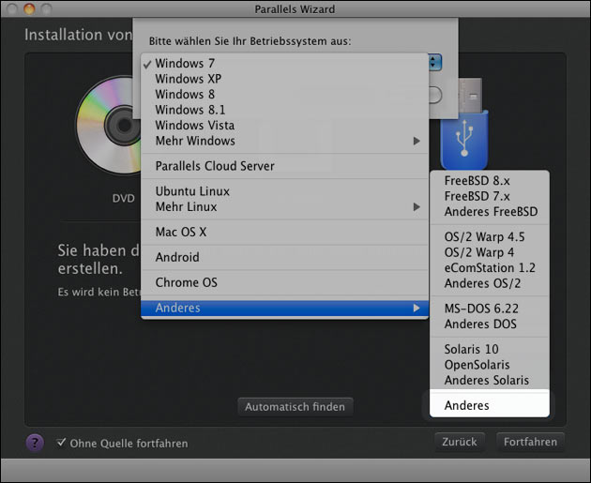Choose Ubuntu Linux
This screenshot has width=591, height=483.
[284, 191]
